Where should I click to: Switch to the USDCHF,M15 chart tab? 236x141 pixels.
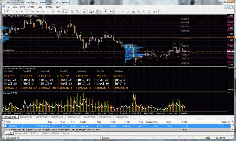coord(57,117)
